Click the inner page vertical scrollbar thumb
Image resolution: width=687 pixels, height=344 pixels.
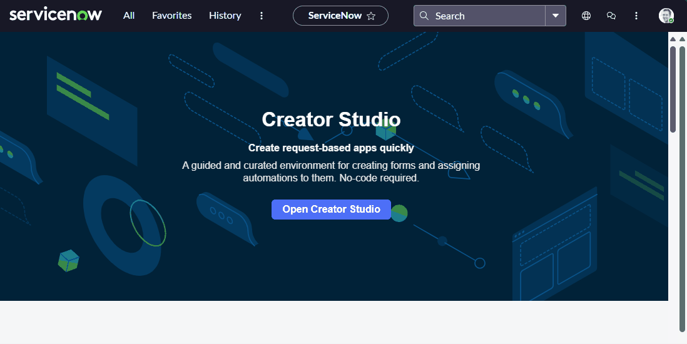673,89
